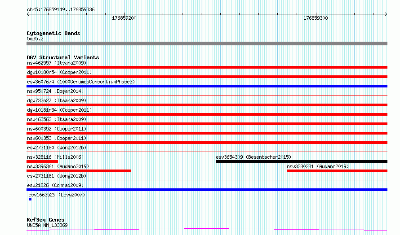Select the dgv732n27 (Itsara2009) label

click(x=57, y=100)
